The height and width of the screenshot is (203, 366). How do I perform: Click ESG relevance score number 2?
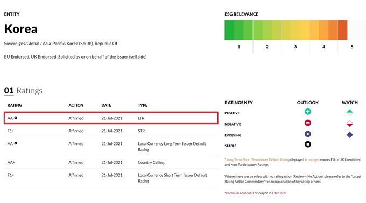267,47
